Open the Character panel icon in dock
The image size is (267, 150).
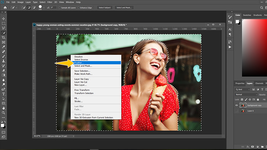(230, 30)
